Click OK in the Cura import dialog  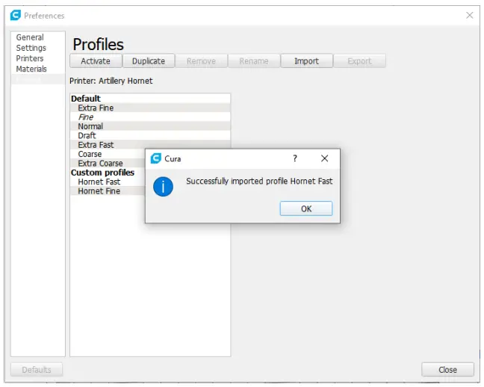[x=305, y=208]
